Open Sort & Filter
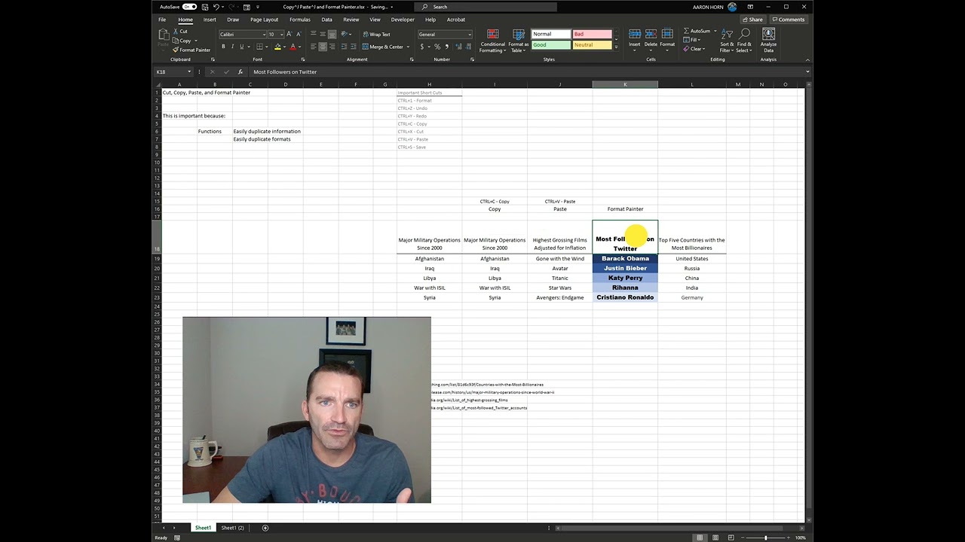 [x=727, y=41]
